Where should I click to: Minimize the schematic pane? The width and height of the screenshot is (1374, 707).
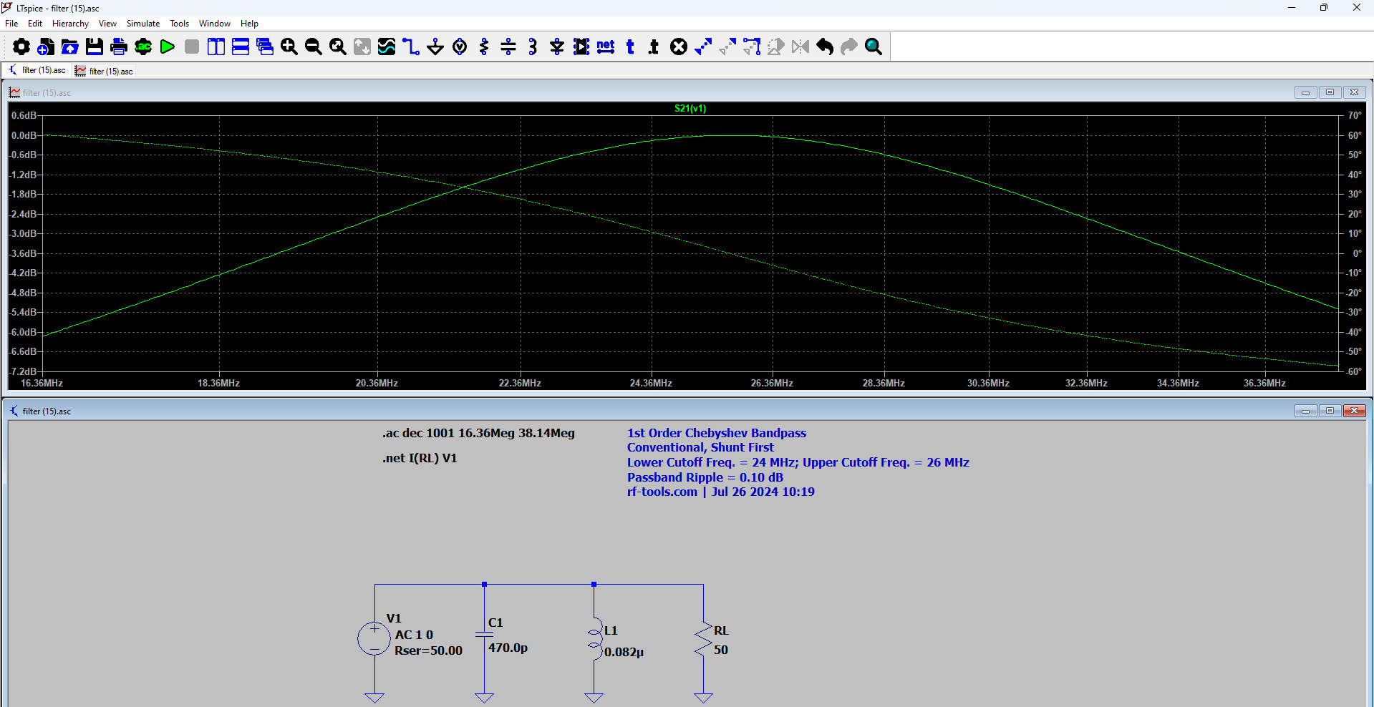tap(1305, 411)
